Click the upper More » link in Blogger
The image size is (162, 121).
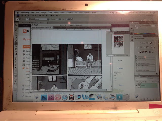[121, 68]
